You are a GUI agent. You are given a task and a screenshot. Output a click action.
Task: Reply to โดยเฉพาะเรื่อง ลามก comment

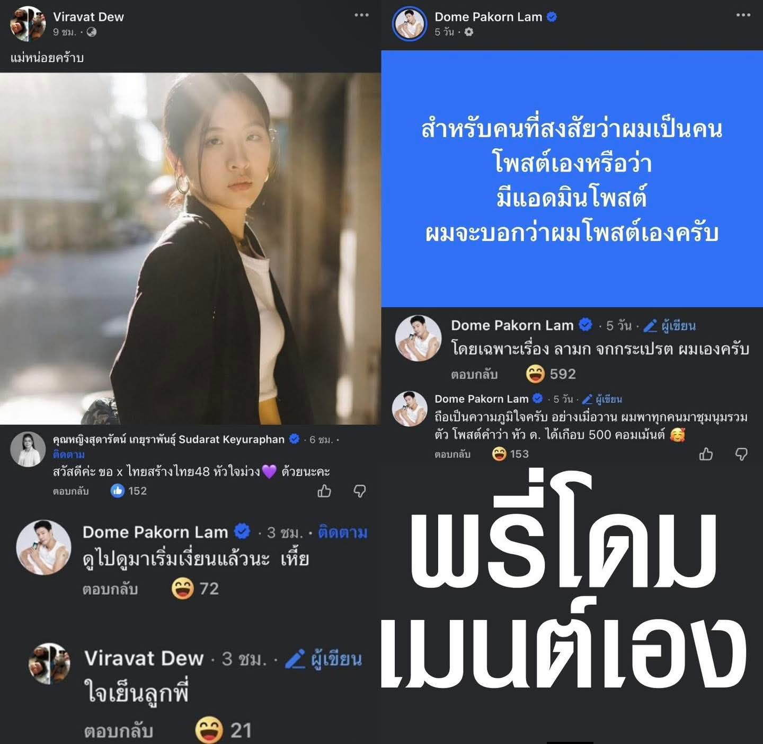tap(474, 375)
